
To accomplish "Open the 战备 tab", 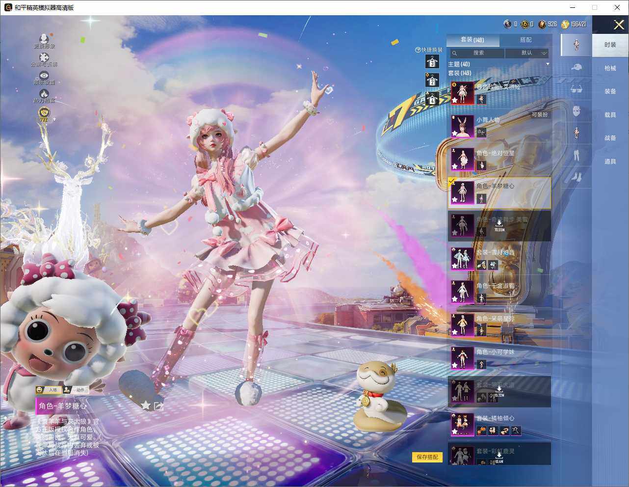I will (x=610, y=138).
